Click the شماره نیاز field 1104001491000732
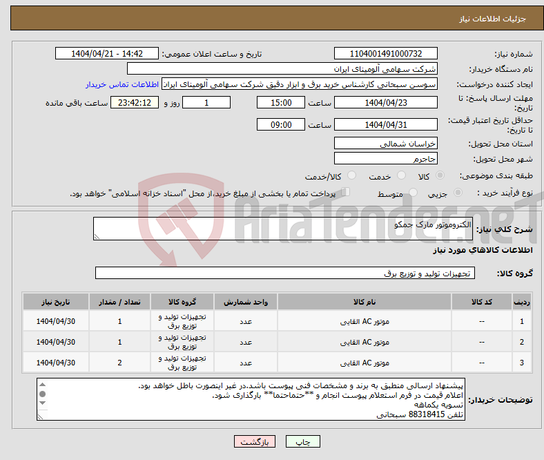Screen dimensions: 544x460 tap(385, 53)
